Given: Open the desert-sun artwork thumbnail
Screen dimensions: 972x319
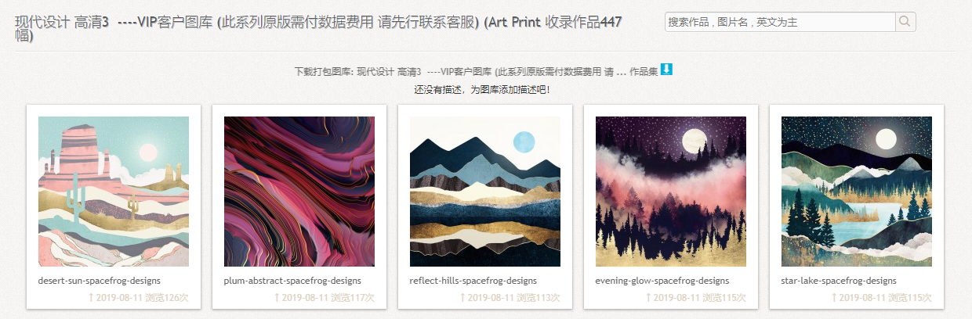Looking at the screenshot, I should pyautogui.click(x=114, y=192).
